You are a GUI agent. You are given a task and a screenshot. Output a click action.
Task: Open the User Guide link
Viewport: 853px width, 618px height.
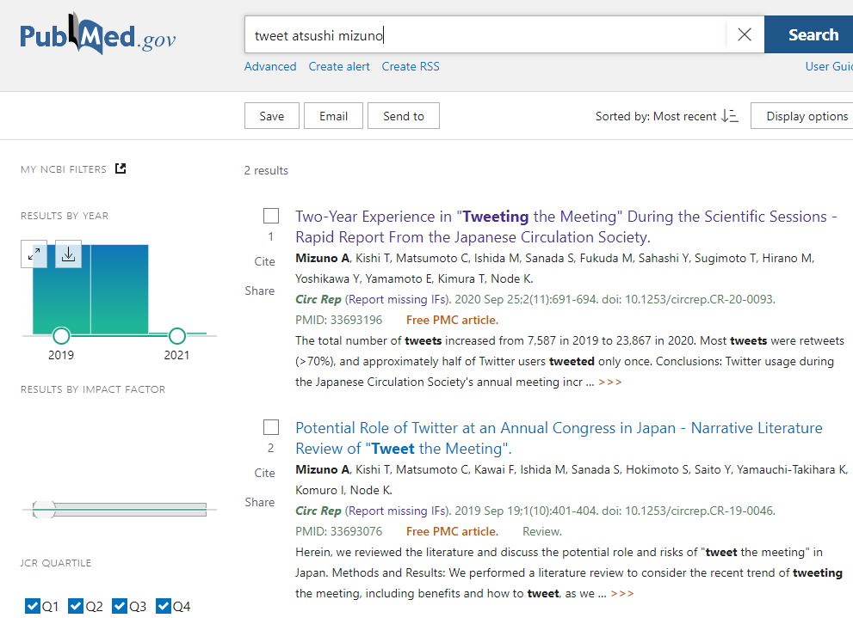829,67
